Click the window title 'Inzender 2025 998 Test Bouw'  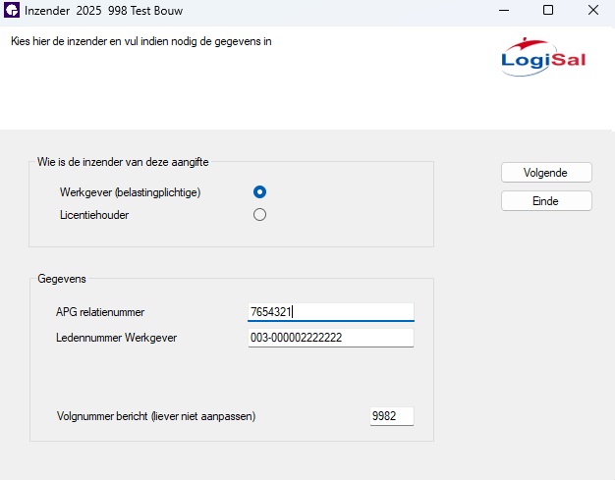[x=103, y=11]
